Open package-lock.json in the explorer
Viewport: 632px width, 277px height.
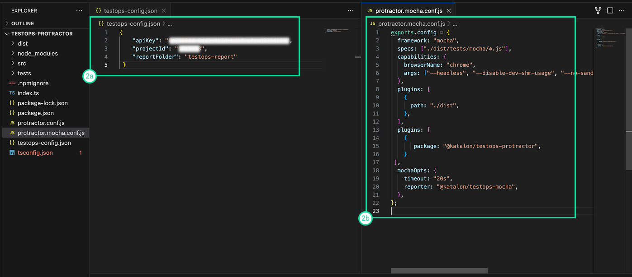(43, 103)
